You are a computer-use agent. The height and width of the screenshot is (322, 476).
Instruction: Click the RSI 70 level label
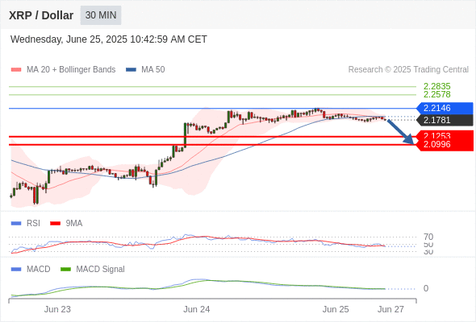(x=428, y=237)
